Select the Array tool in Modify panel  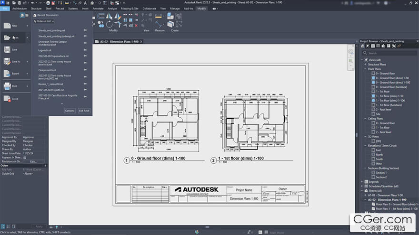tap(125, 20)
